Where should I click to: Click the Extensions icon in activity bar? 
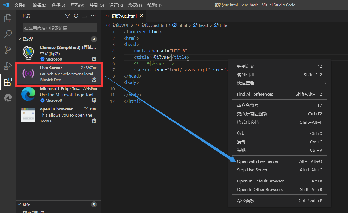point(8,82)
